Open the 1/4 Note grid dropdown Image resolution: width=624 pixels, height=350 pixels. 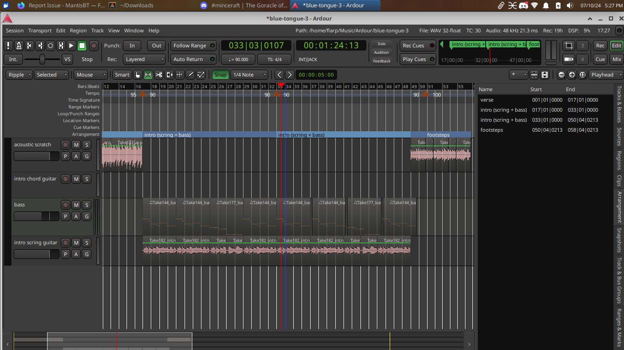click(x=249, y=75)
